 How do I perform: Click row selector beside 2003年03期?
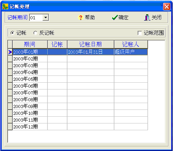point(10,65)
